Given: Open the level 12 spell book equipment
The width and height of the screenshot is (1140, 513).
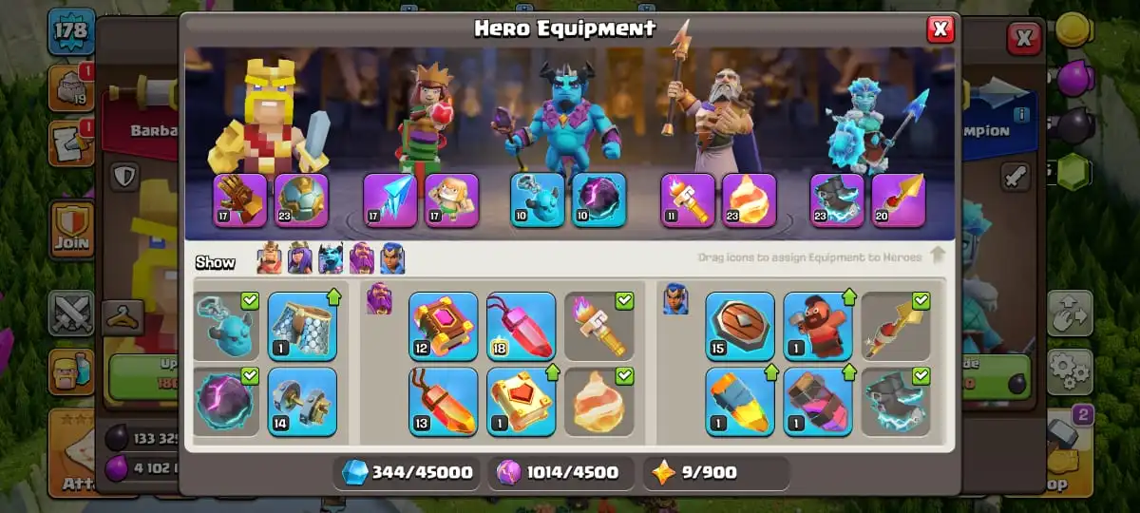Looking at the screenshot, I should 443,326.
